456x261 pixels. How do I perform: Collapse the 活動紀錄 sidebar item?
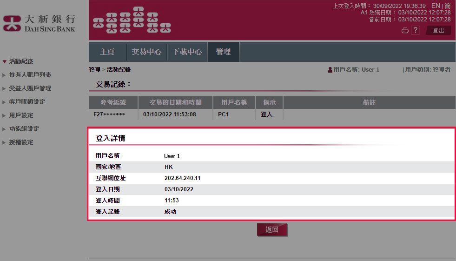[x=20, y=61]
